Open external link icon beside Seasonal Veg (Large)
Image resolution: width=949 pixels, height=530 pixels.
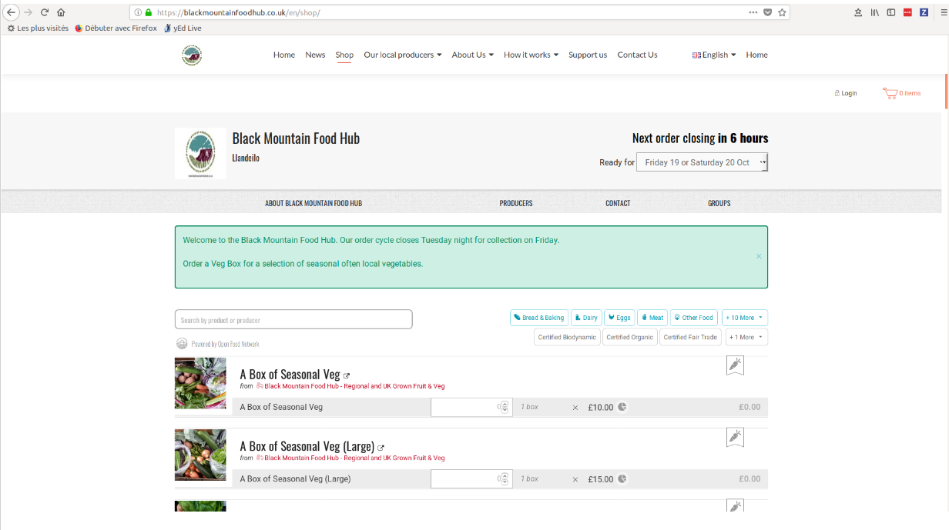[x=381, y=448]
